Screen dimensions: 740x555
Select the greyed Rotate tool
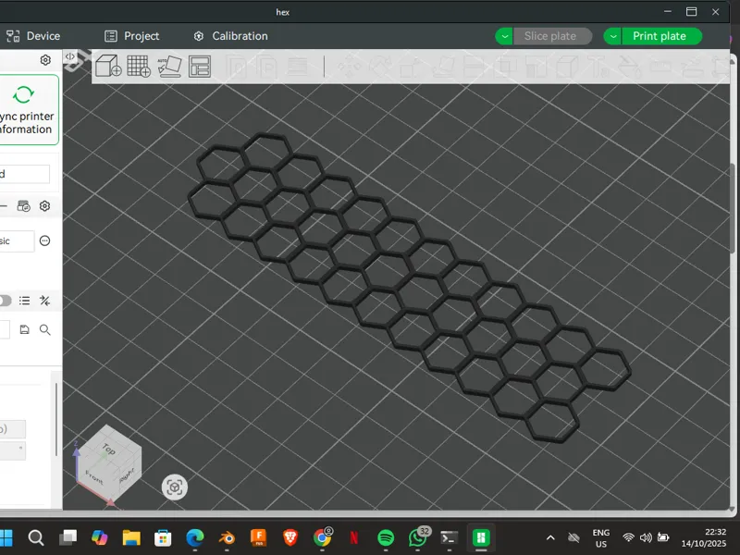(380, 67)
